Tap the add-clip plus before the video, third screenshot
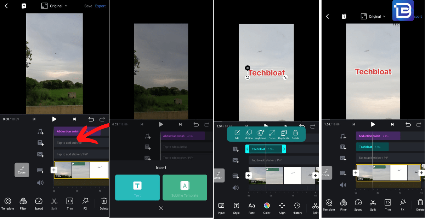Image resolution: width=425 pixels, height=219 pixels. point(249,176)
